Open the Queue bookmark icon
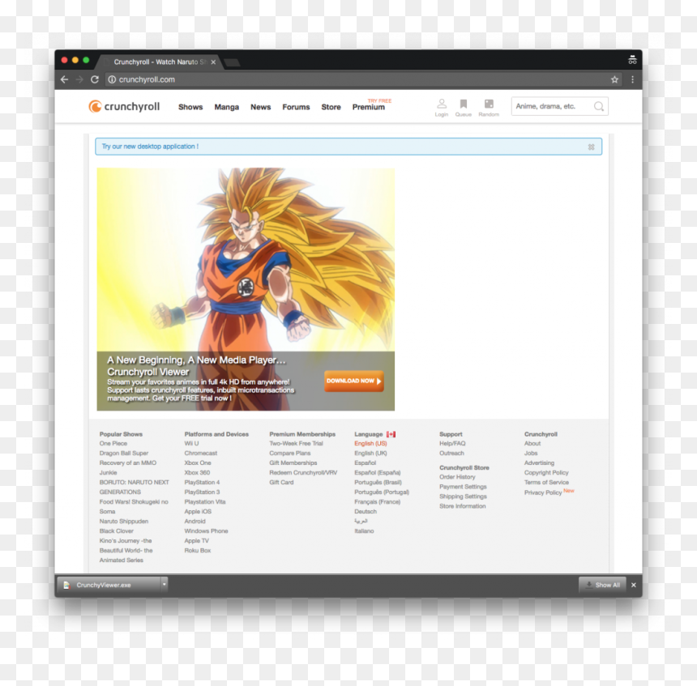Viewport: 697px width, 686px height. [x=464, y=108]
